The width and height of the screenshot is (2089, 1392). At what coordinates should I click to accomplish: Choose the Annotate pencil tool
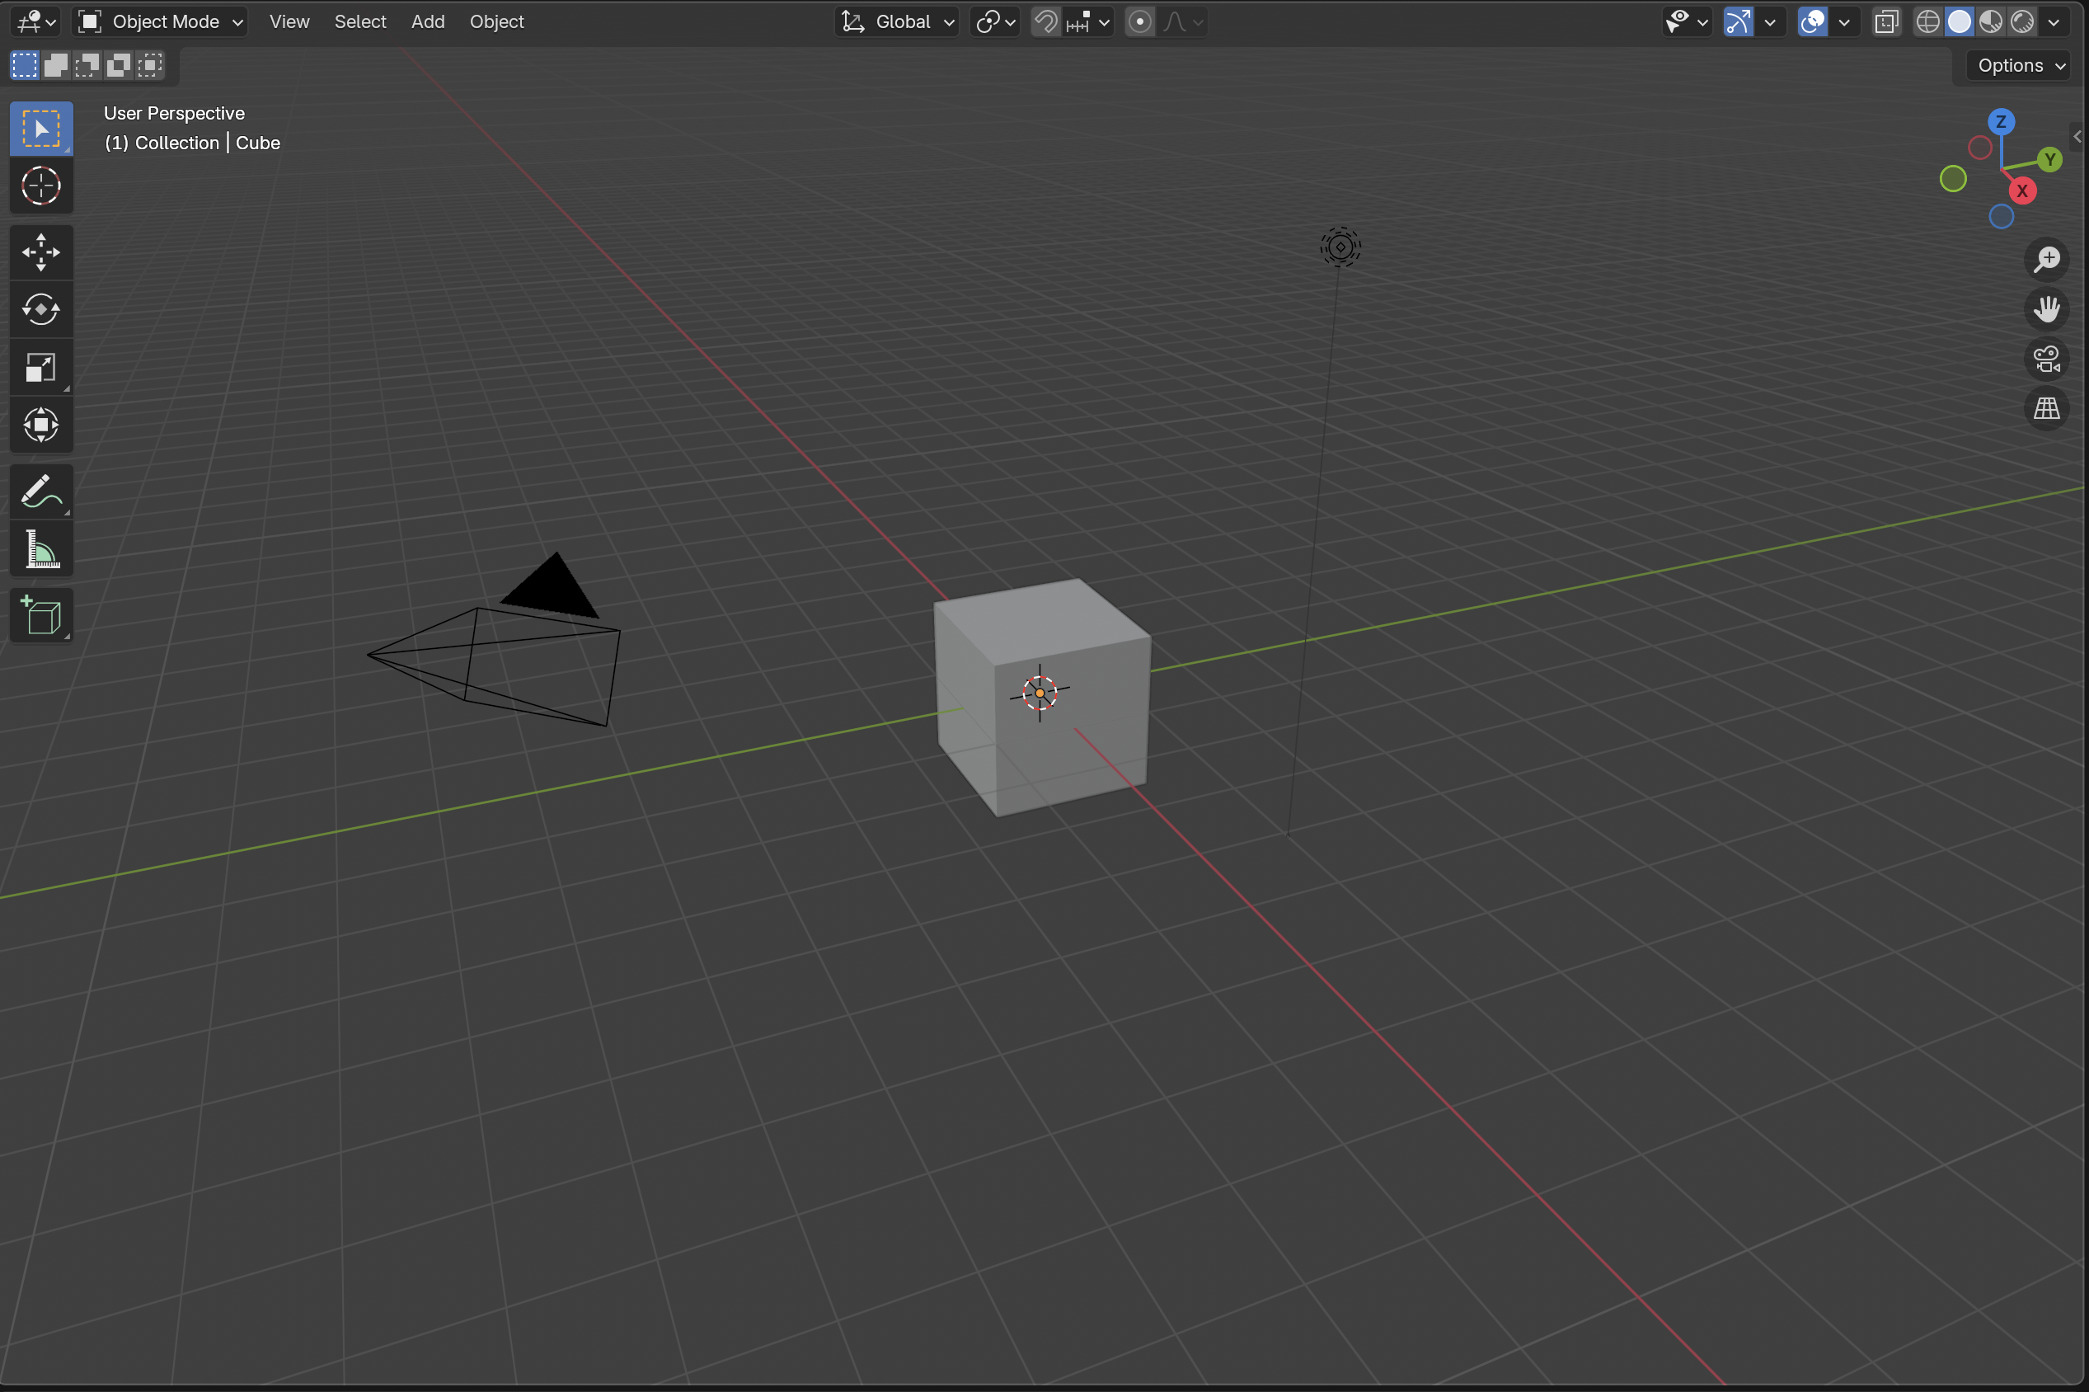41,491
